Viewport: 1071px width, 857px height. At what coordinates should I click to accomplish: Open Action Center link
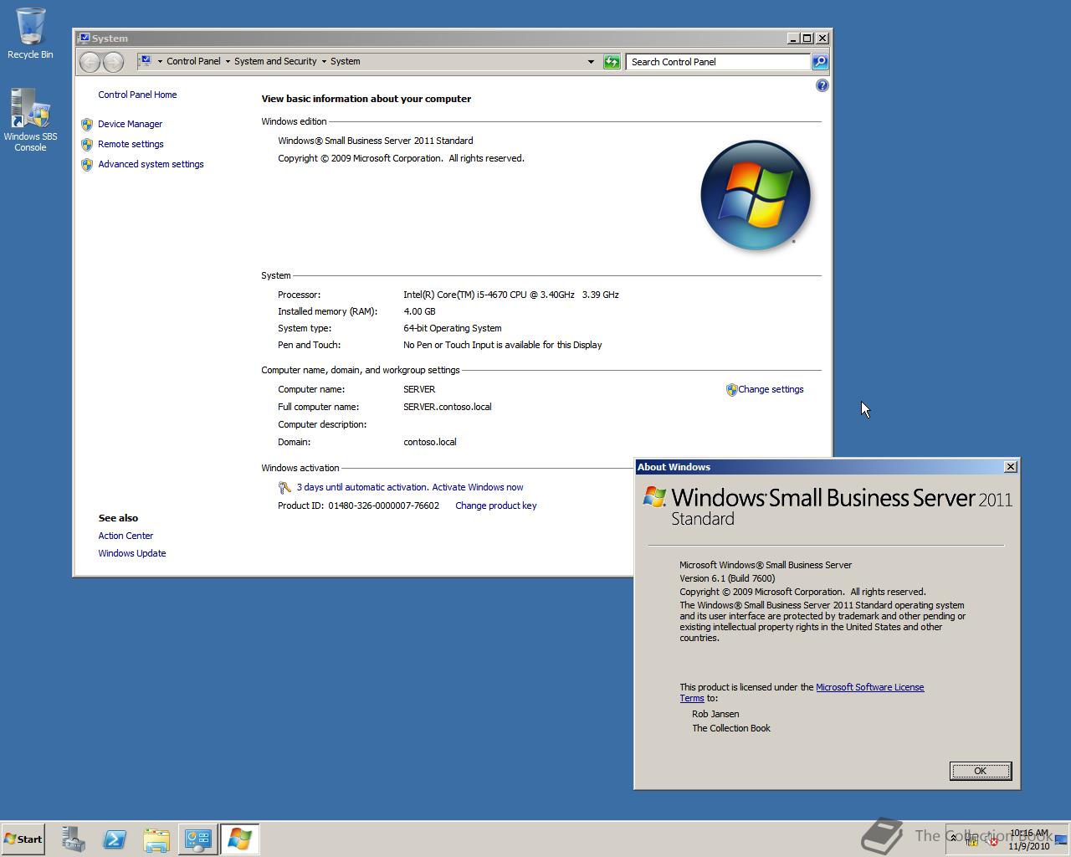pyautogui.click(x=126, y=536)
